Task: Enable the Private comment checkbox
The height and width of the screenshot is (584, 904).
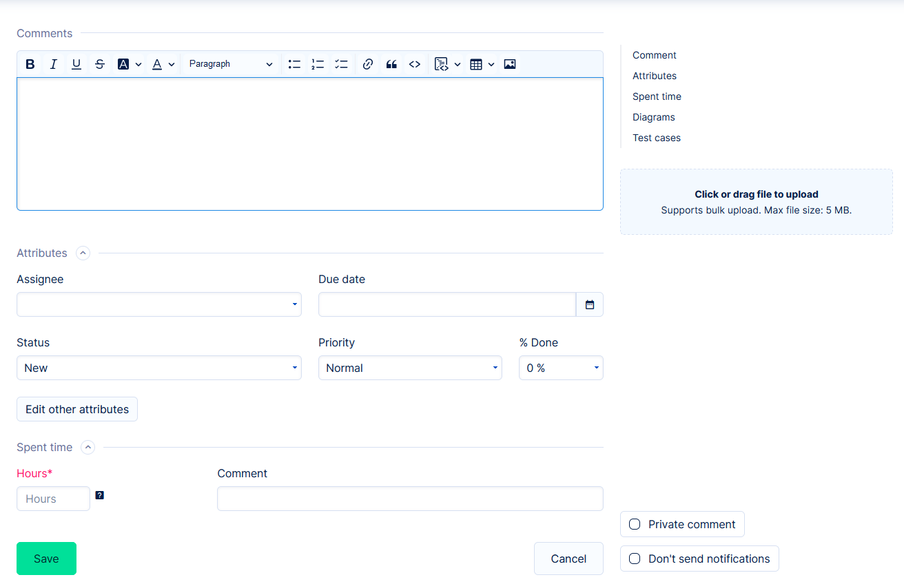Action: [635, 524]
